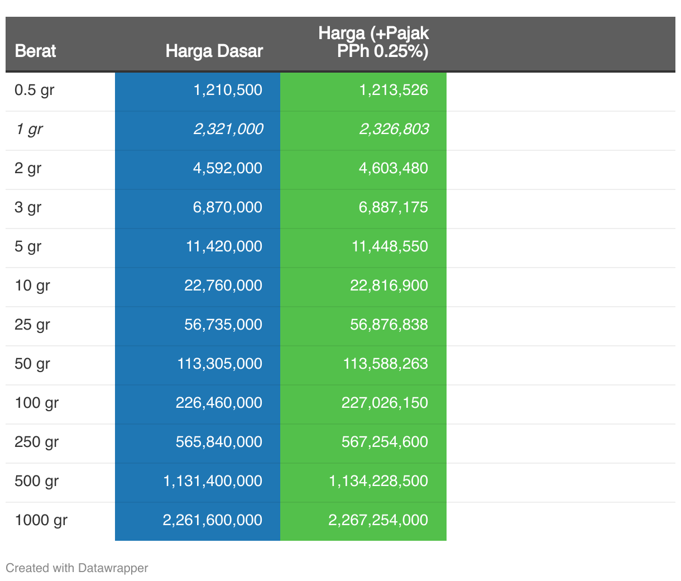The width and height of the screenshot is (681, 581).
Task: Click the "Created with Datawrapper" link
Action: tap(76, 568)
